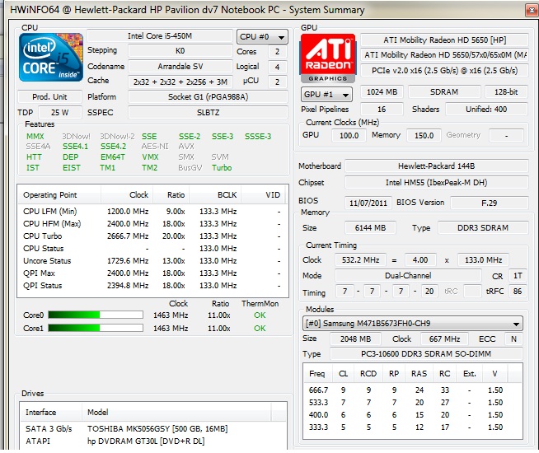Open the GPU #1 selector dropdown

pos(326,94)
